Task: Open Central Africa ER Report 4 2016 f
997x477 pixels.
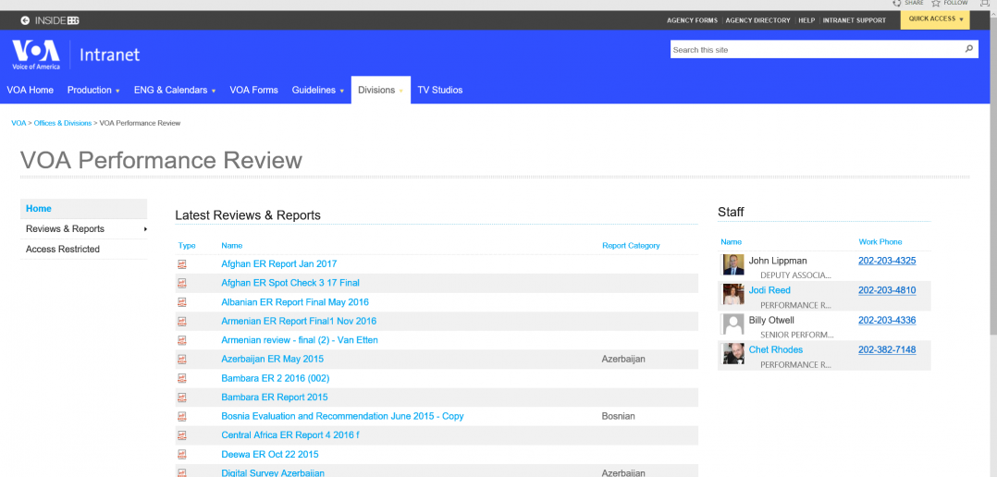Action: 290,435
